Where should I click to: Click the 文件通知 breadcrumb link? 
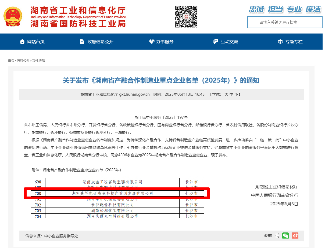[38, 61]
